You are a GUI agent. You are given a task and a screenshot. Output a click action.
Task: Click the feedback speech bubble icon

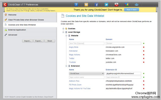pyautogui.click(x=86, y=5)
